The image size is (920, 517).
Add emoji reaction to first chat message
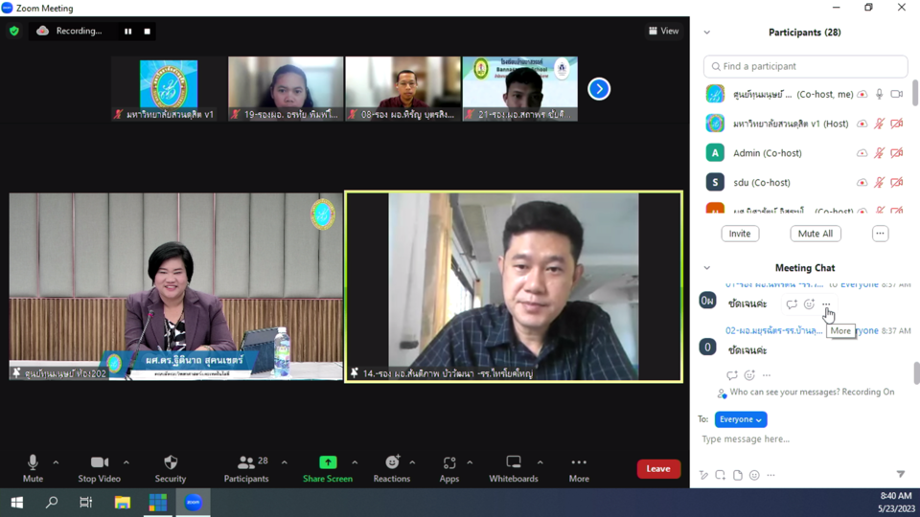(x=809, y=303)
